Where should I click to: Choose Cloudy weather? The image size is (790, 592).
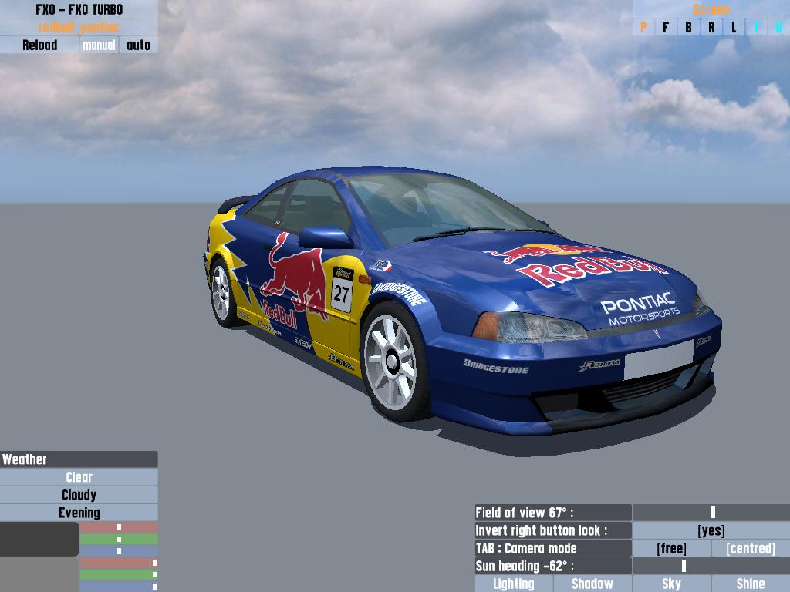(79, 495)
